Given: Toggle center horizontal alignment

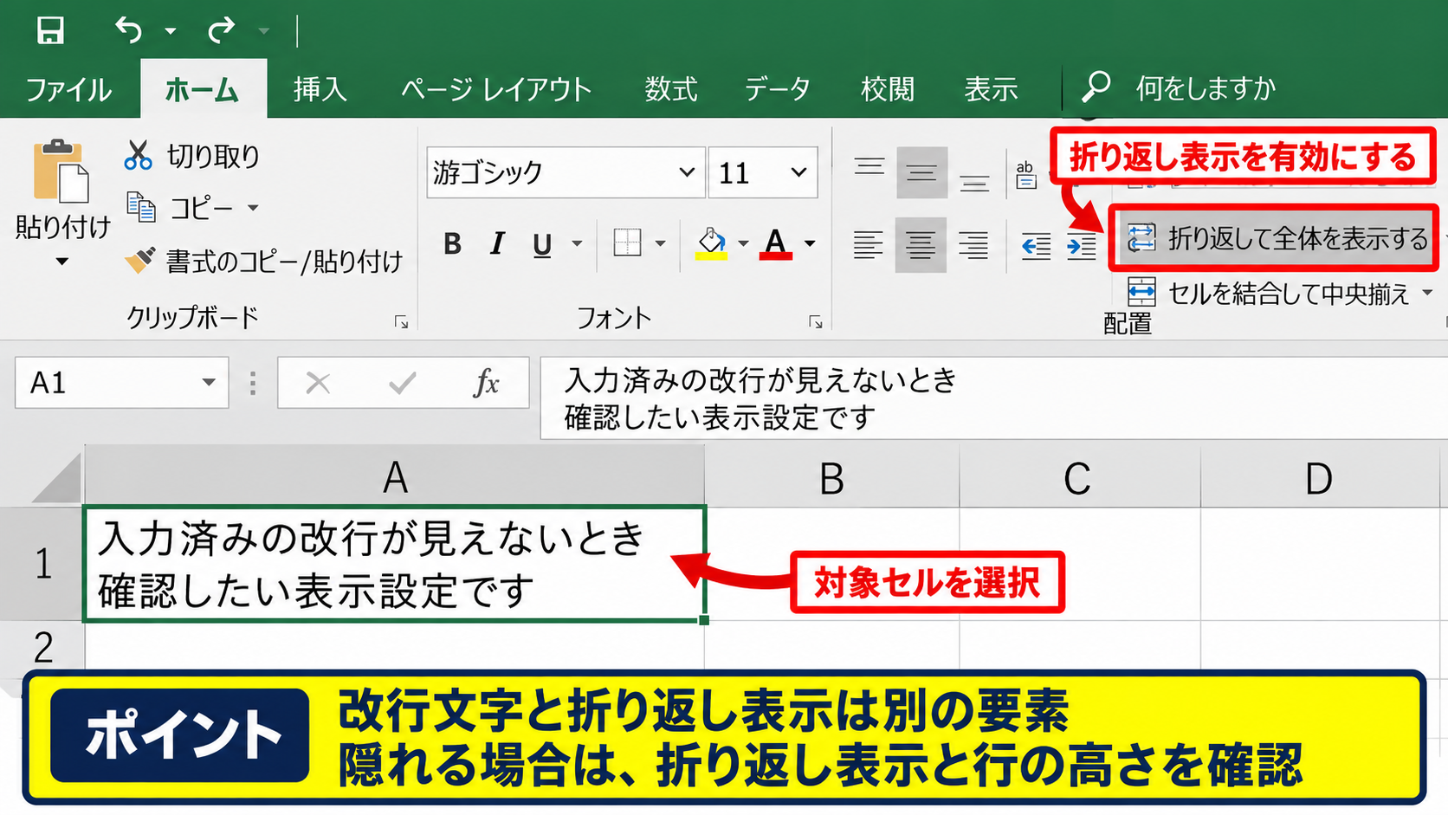Looking at the screenshot, I should [x=921, y=245].
